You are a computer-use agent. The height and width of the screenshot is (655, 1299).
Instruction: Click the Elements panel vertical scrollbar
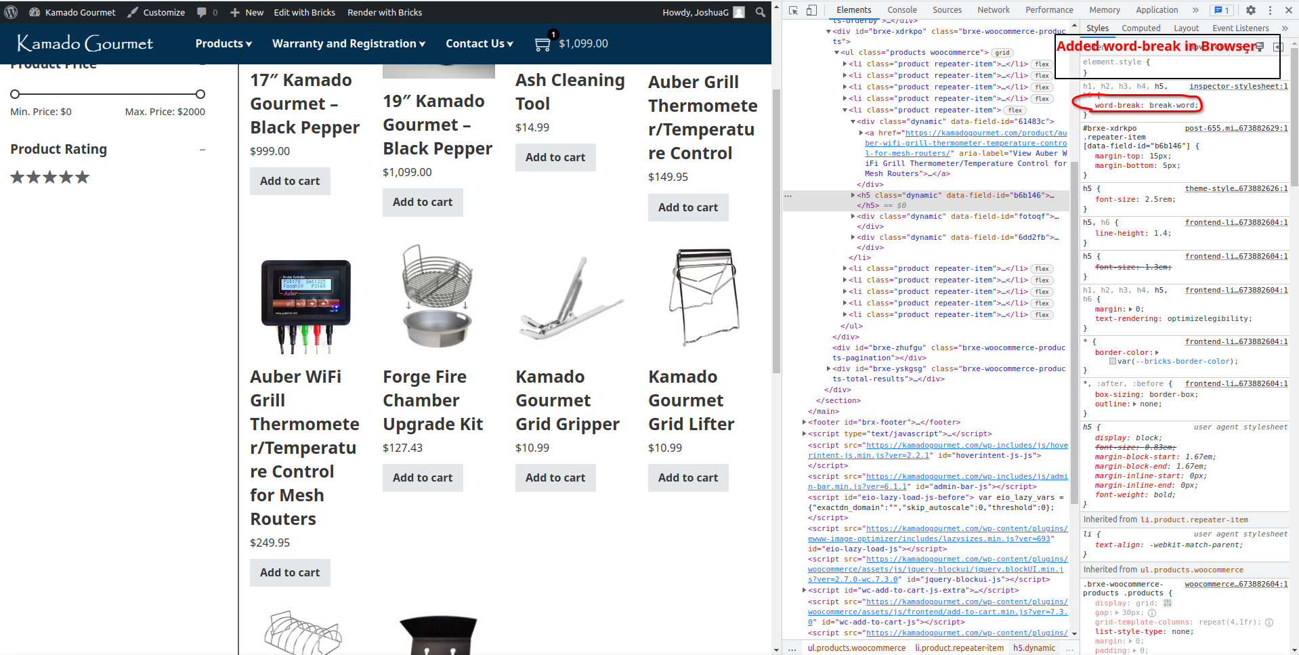(1073, 332)
